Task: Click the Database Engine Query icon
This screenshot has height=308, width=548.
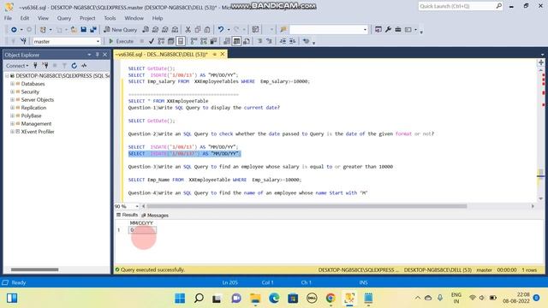Action: (146, 30)
